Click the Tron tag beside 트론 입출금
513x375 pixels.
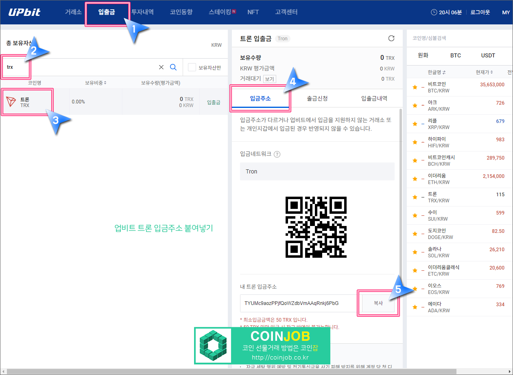[282, 39]
